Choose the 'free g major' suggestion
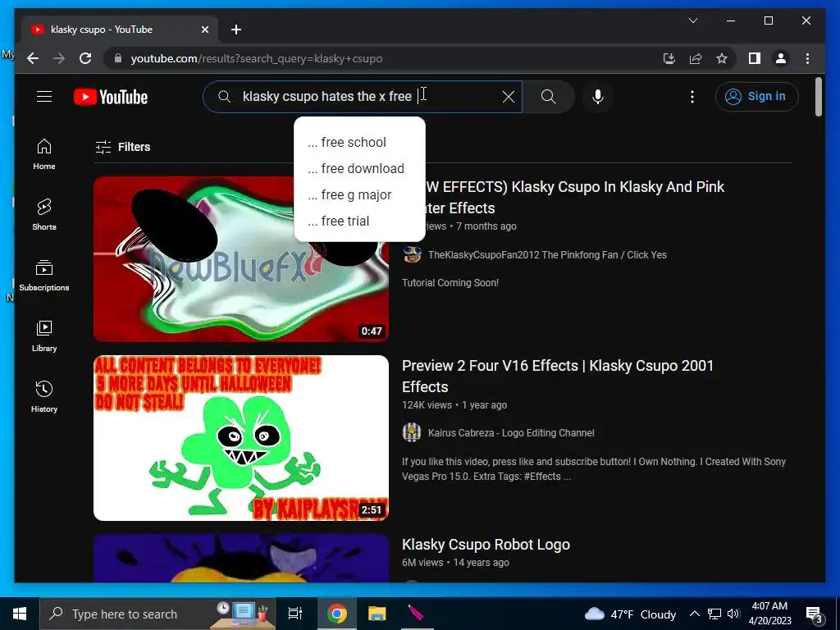This screenshot has width=840, height=630. pos(359,194)
